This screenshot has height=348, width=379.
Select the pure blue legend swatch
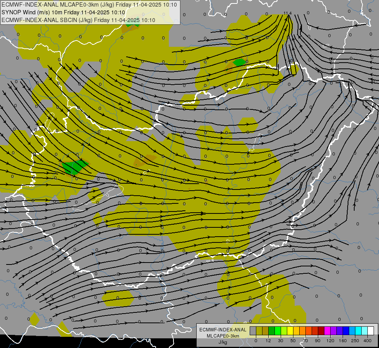tap(346, 331)
